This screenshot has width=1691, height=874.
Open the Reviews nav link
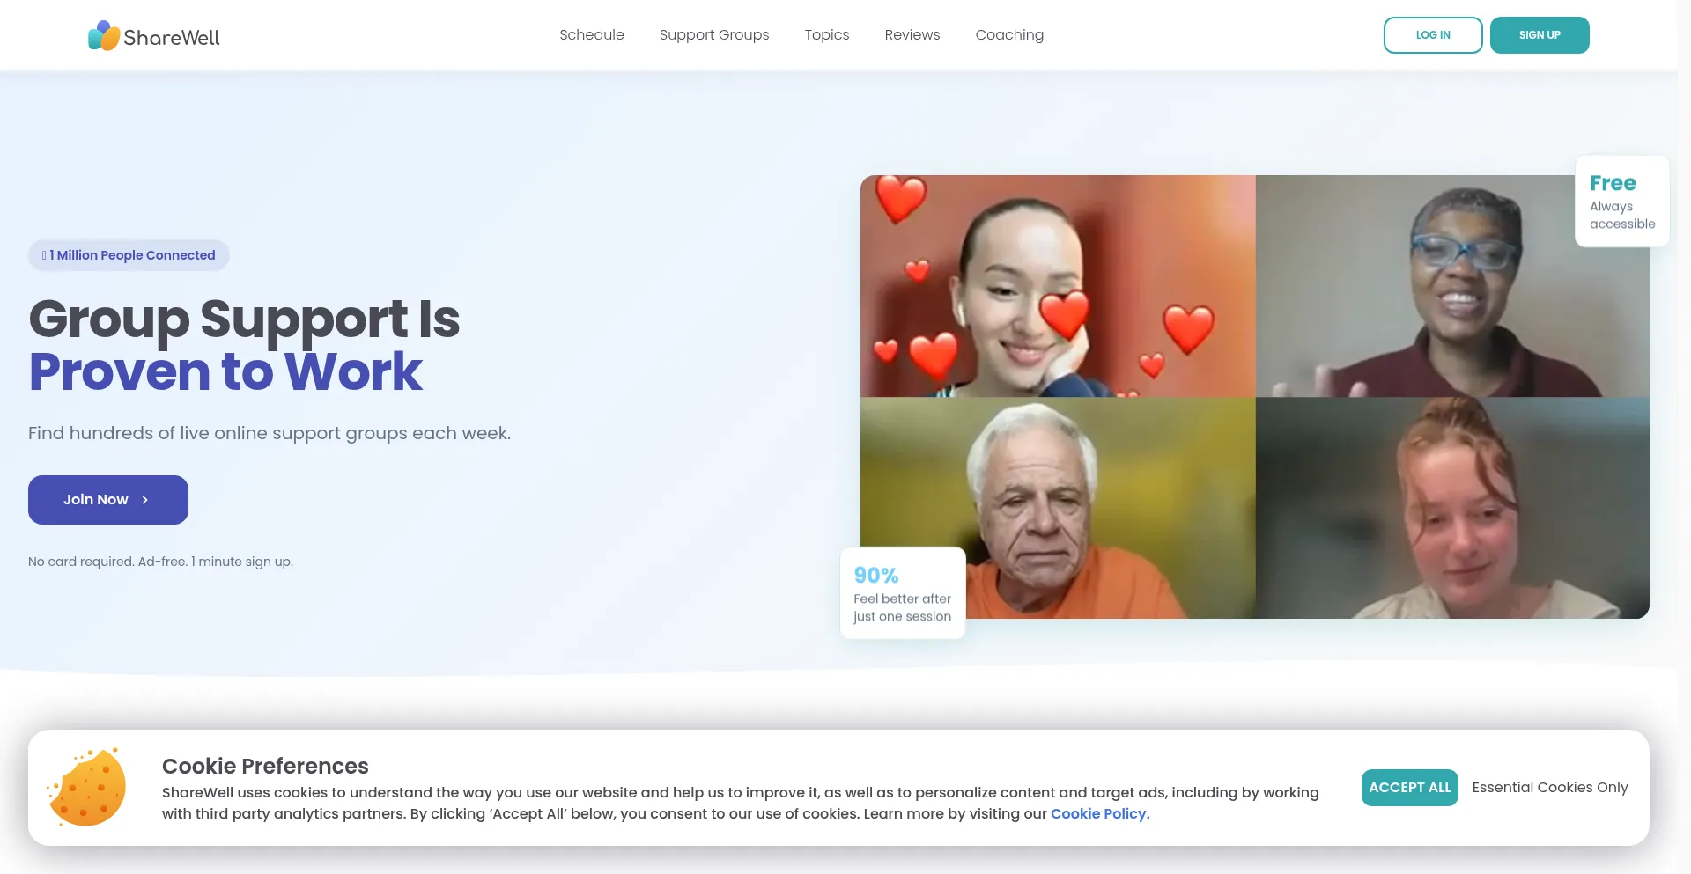(912, 35)
